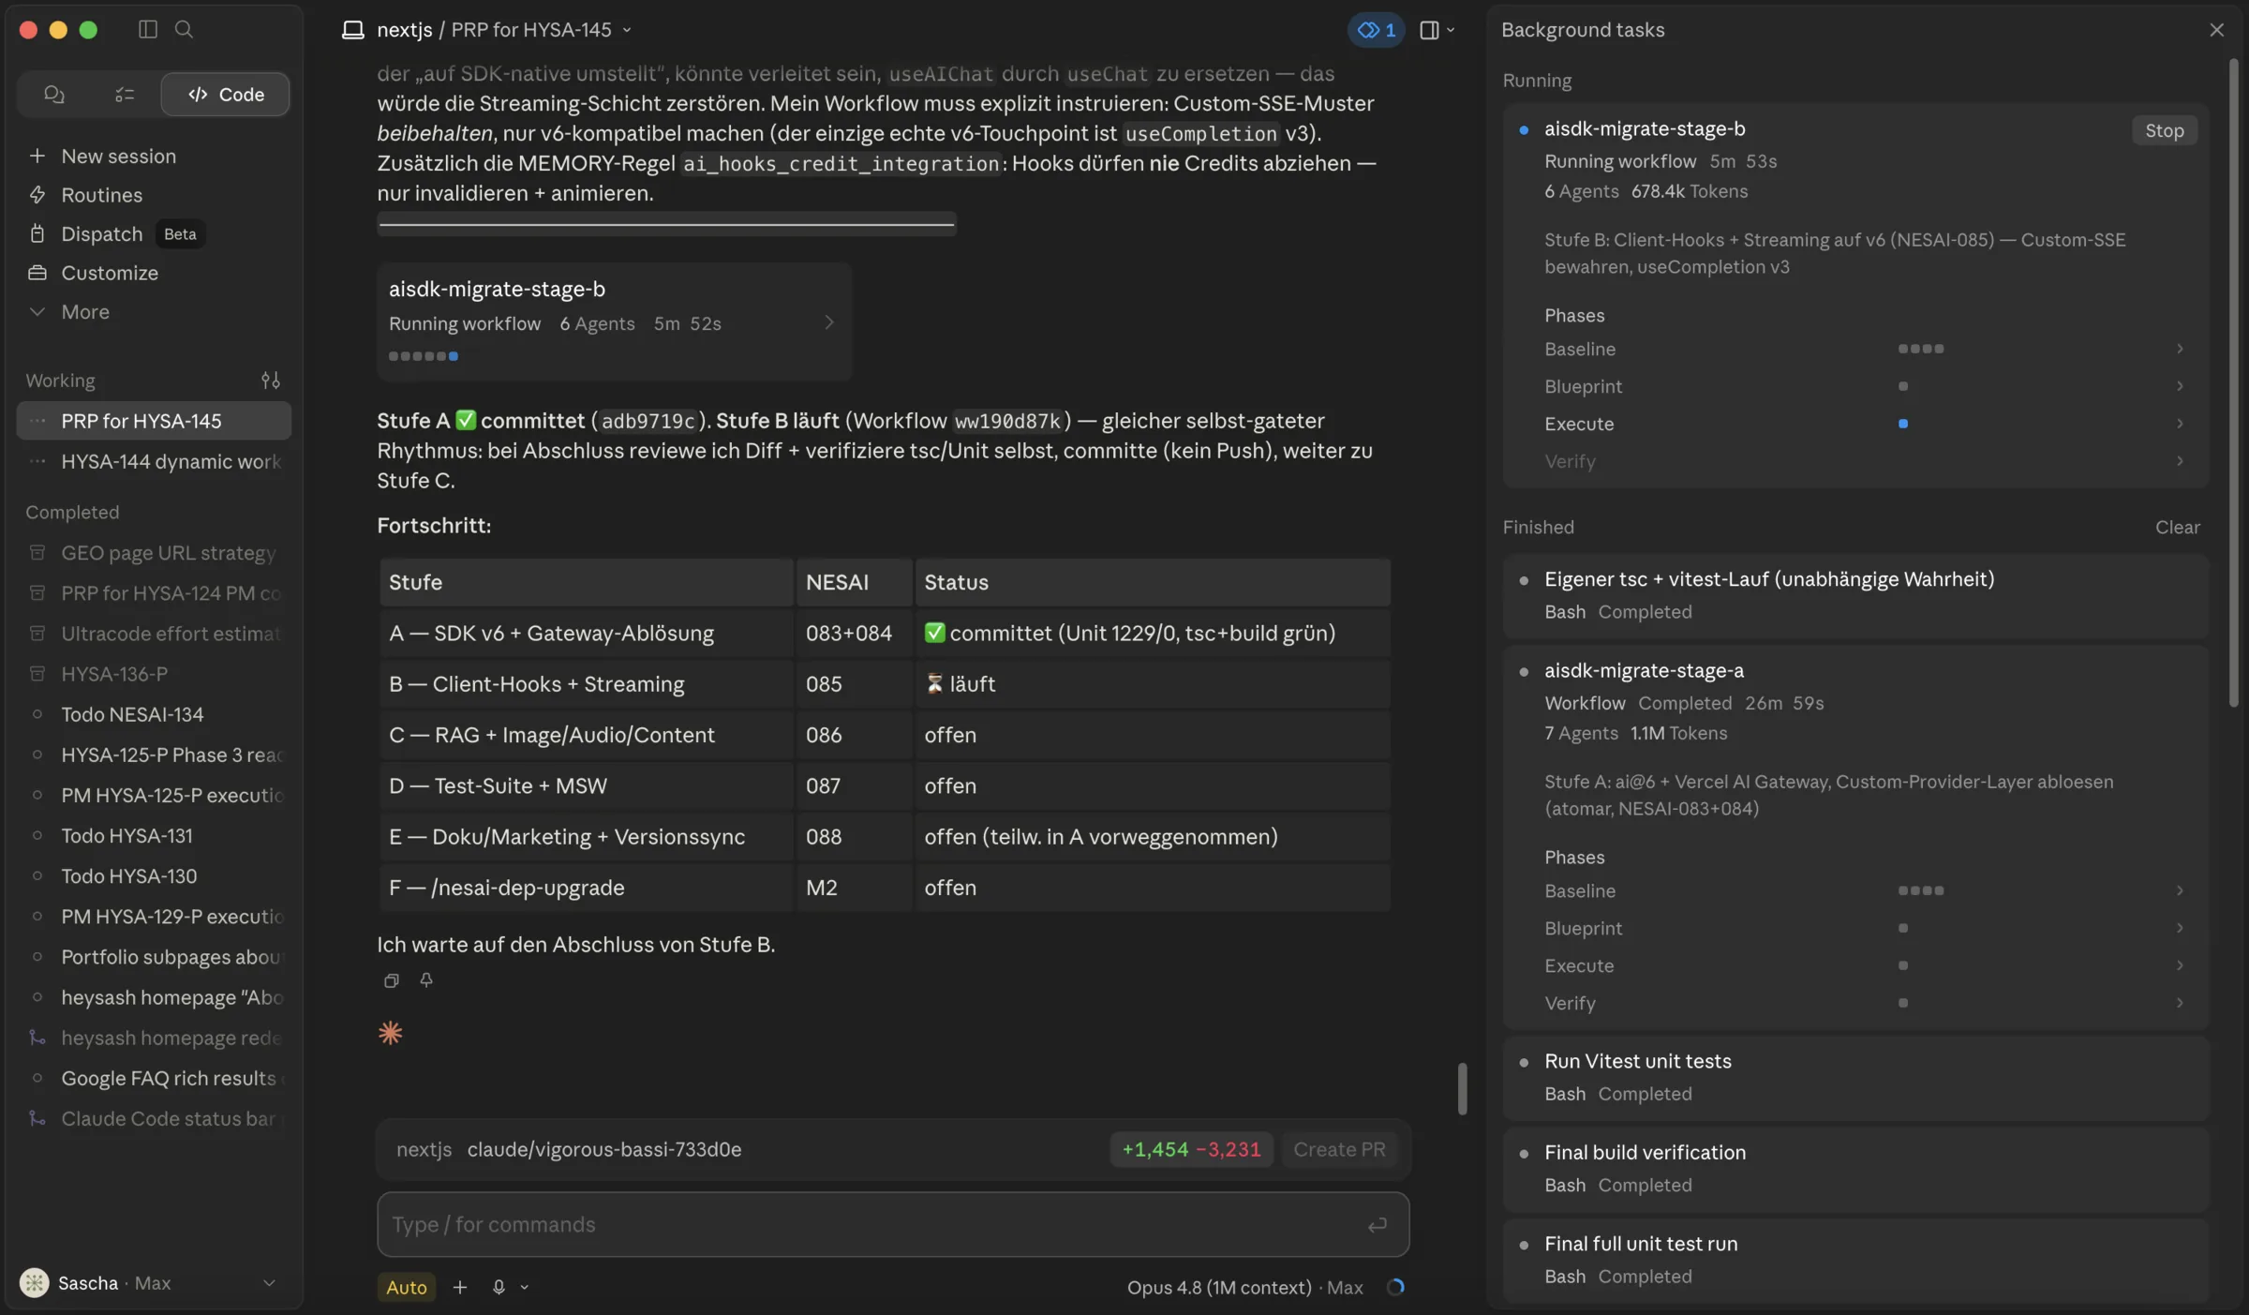The width and height of the screenshot is (2249, 1315).
Task: Expand the running Verify phase chevron
Action: tap(2180, 461)
